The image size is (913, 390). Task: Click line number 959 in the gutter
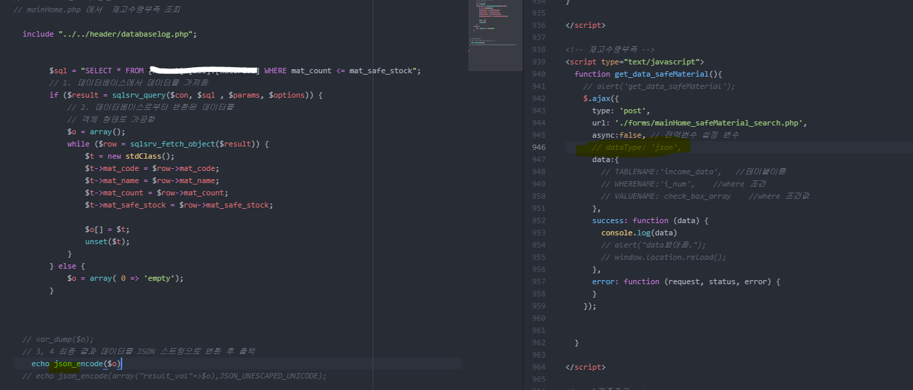[x=538, y=306]
